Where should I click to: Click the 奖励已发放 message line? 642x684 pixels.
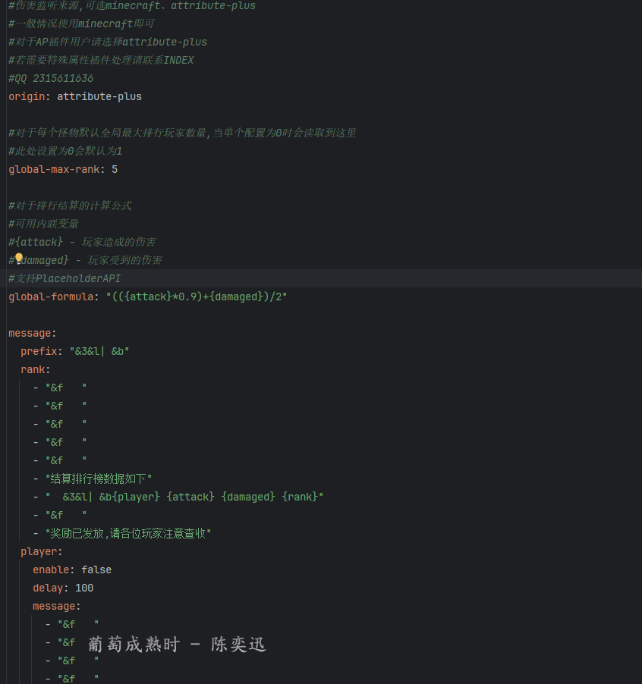(128, 533)
